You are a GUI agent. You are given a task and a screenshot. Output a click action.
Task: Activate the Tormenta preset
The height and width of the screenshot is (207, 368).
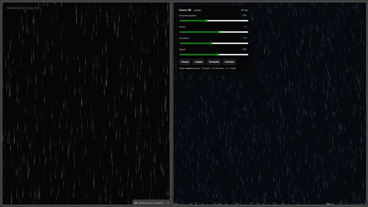pos(213,62)
